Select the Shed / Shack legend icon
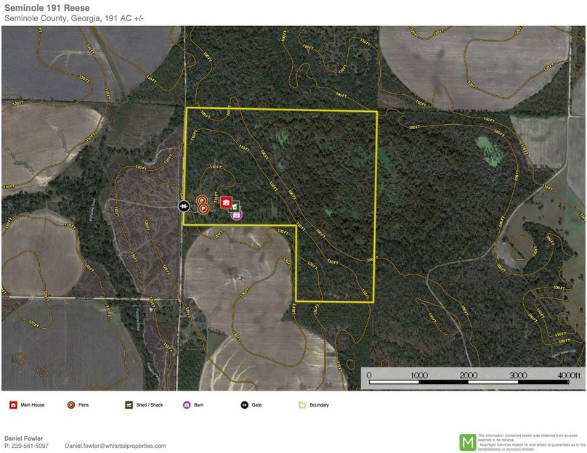587x453 pixels. (129, 405)
